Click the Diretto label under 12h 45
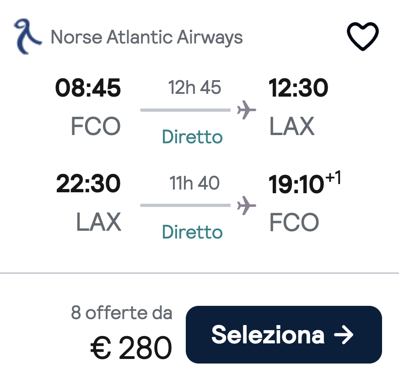Viewport: 399px width, 380px height. pos(192,137)
